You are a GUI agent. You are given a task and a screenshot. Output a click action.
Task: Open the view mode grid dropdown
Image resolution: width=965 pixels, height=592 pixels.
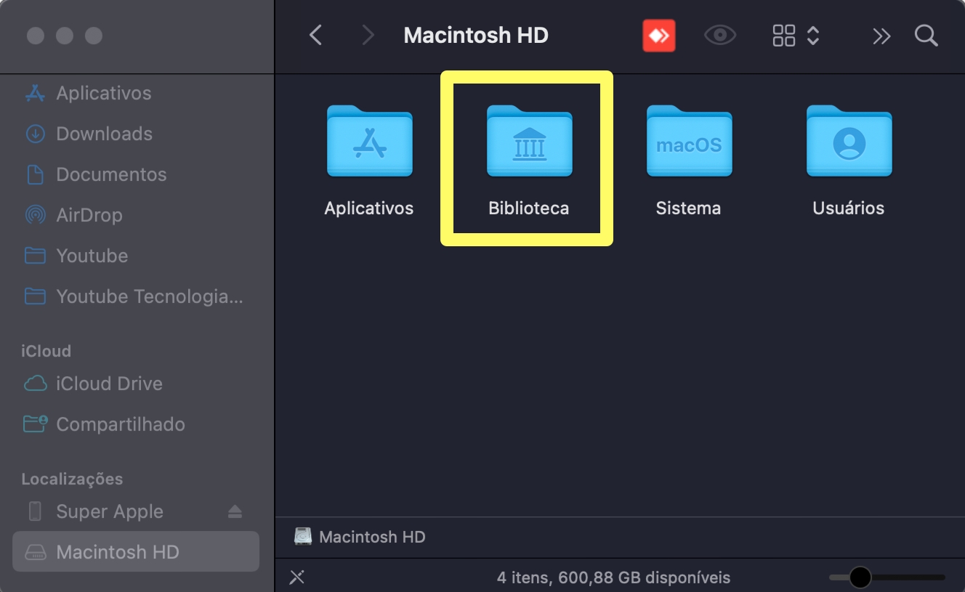point(796,36)
